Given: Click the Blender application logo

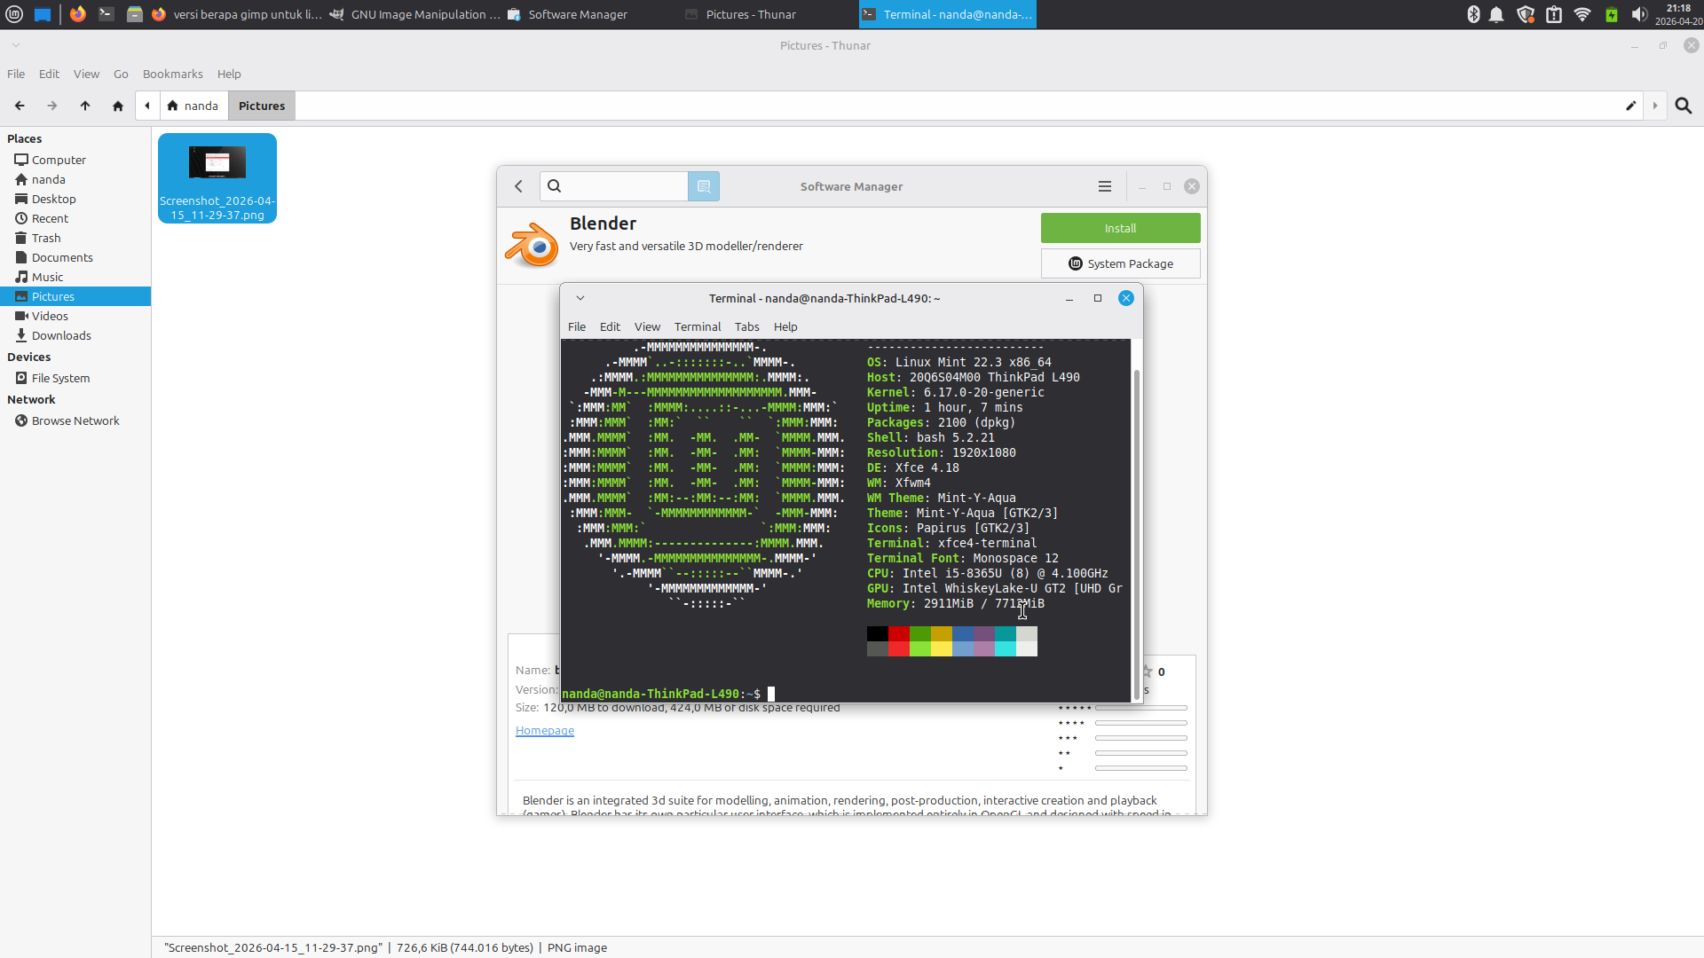Looking at the screenshot, I should pyautogui.click(x=532, y=245).
